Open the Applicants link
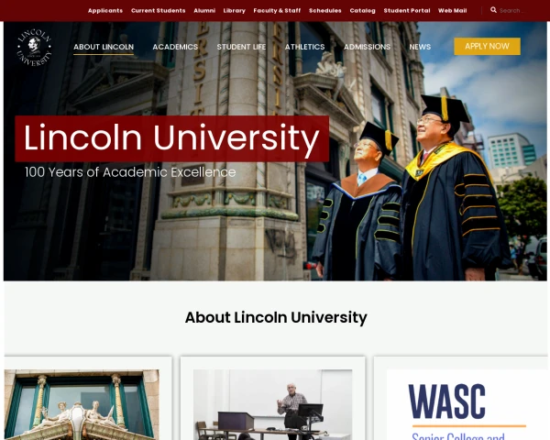 105,10
